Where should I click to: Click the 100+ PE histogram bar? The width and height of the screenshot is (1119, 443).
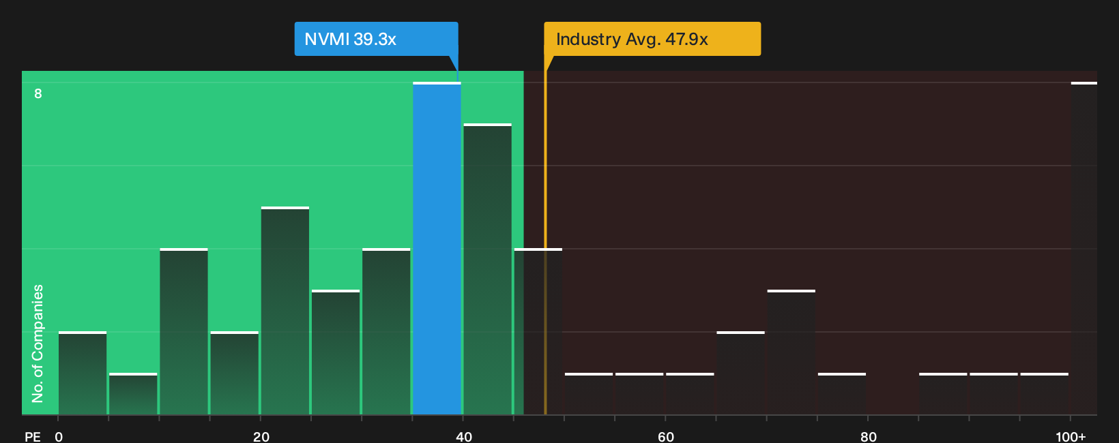(x=1084, y=248)
